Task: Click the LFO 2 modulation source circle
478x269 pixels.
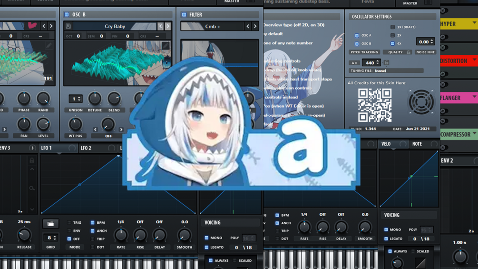Action: click(x=112, y=148)
